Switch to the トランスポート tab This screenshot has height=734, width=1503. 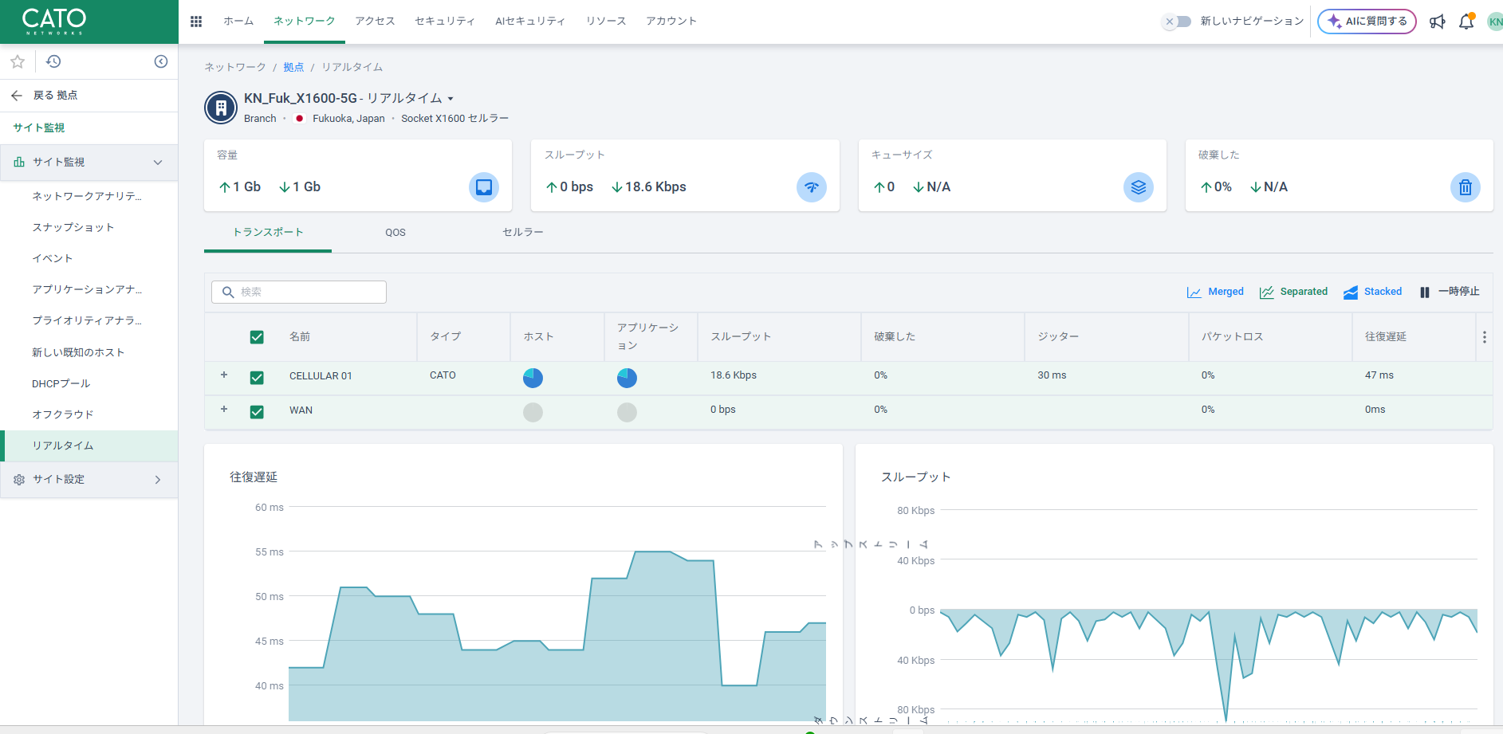[268, 233]
